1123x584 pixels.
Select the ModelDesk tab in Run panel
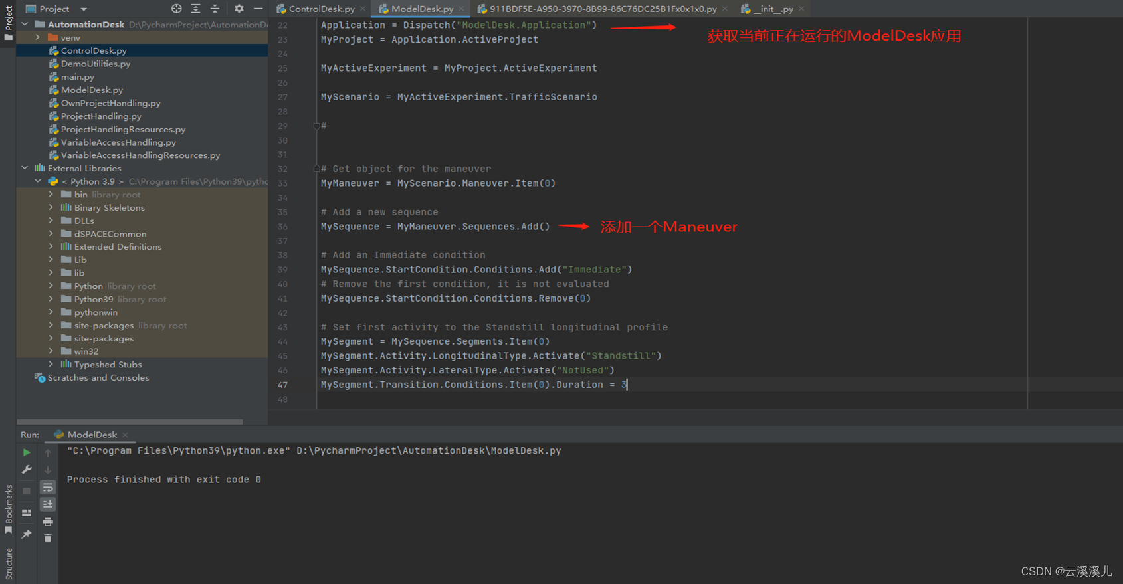click(92, 435)
